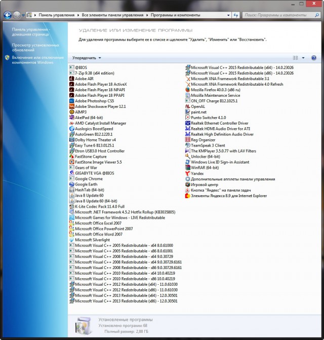Click the FastStone Capture icon

click(72, 157)
